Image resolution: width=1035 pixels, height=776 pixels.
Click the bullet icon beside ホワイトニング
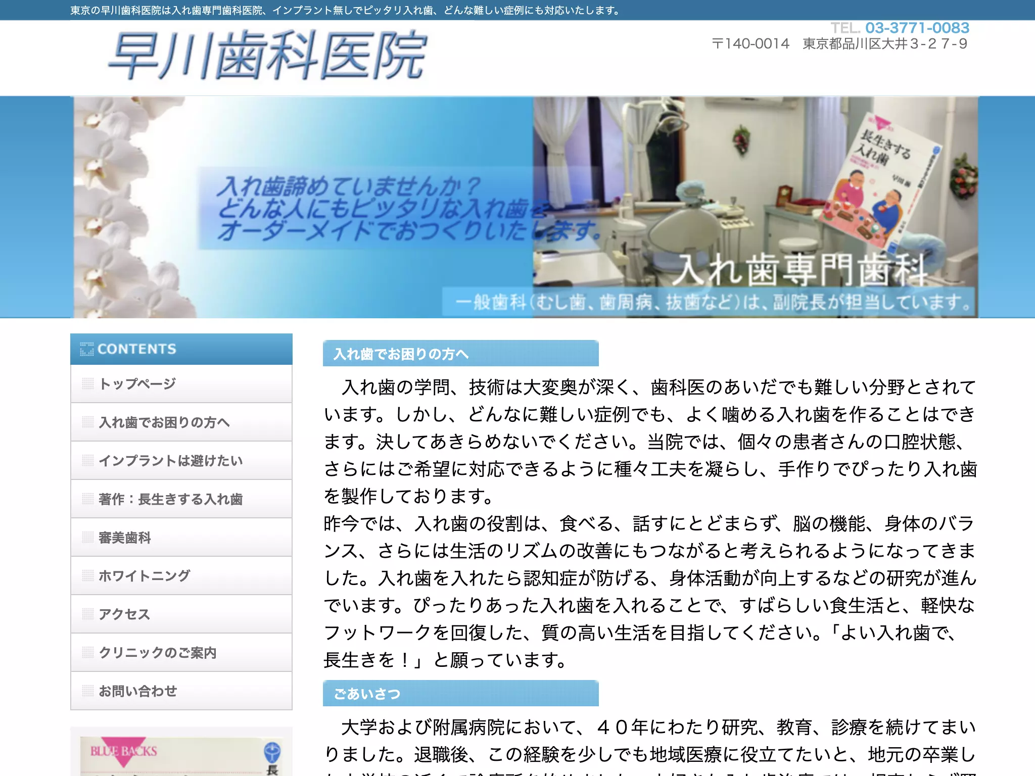click(88, 576)
